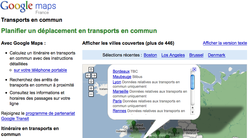
Task: Open the Maubeuge Stibus link
Action: tap(122, 77)
